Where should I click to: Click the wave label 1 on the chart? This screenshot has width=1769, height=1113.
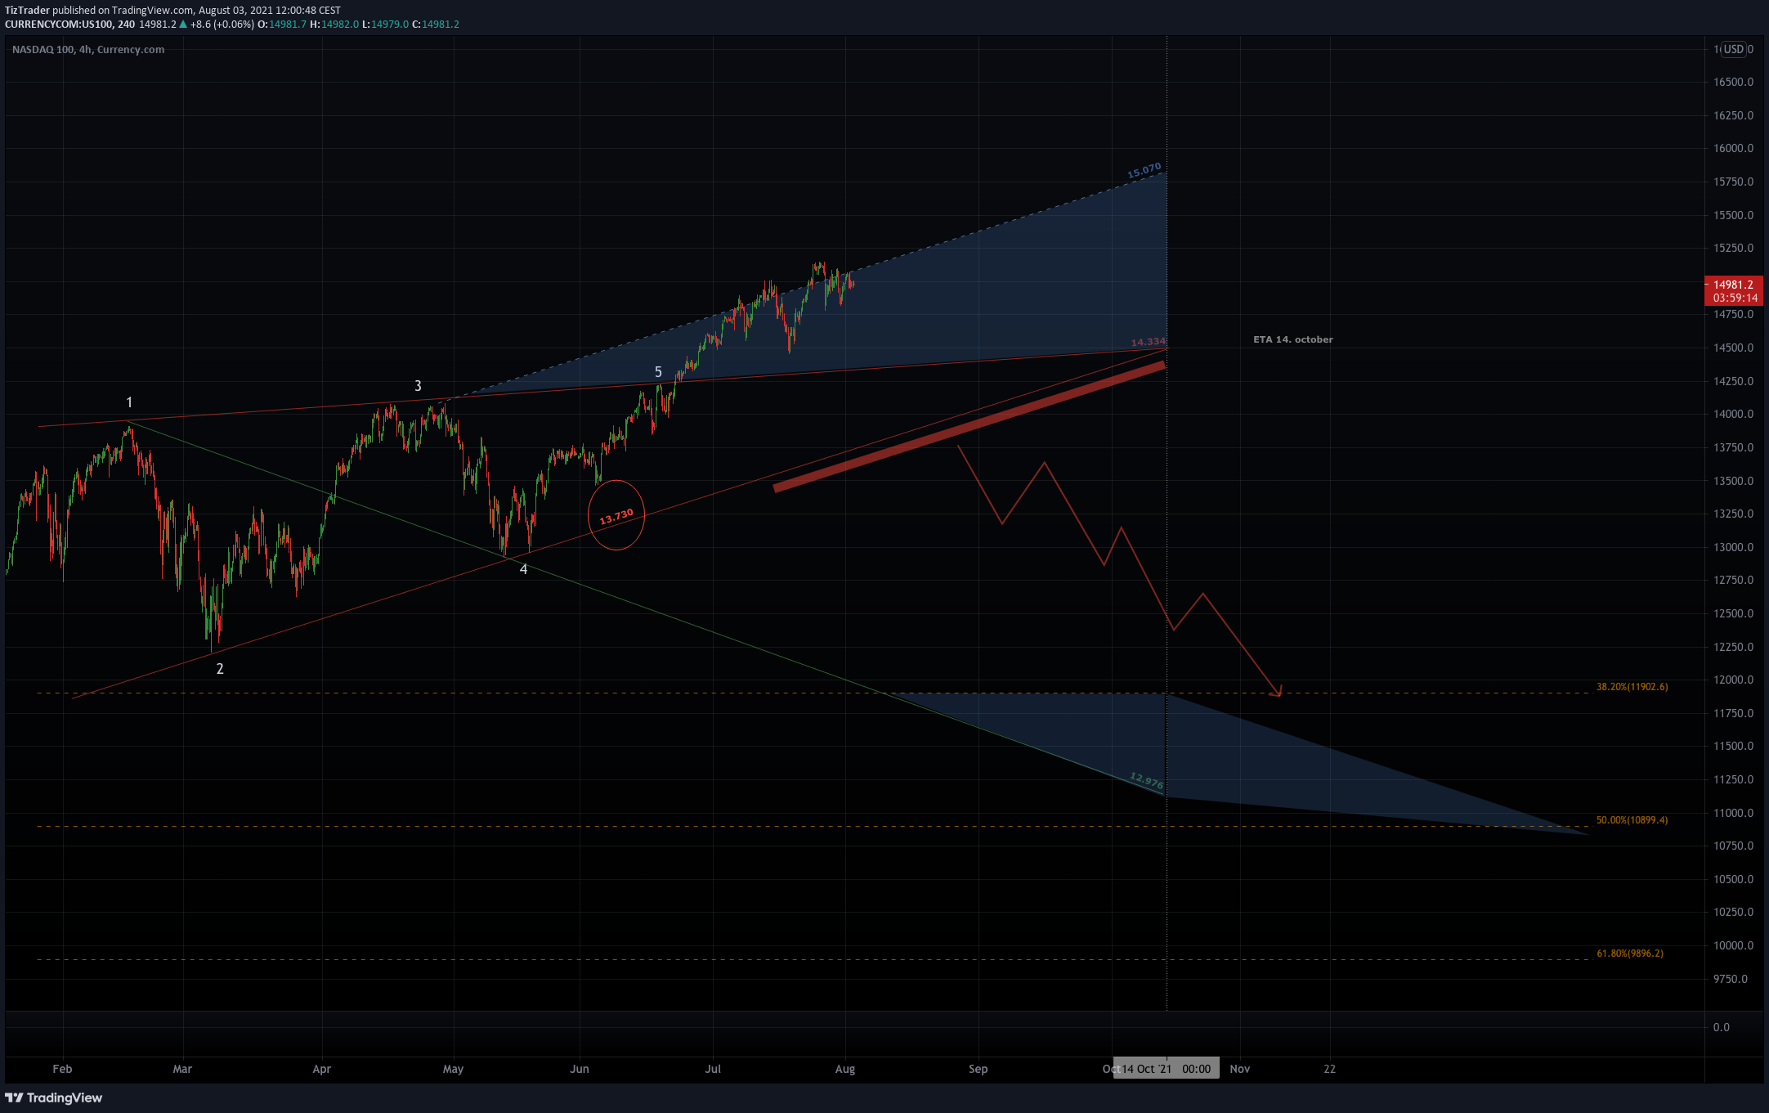point(129,402)
